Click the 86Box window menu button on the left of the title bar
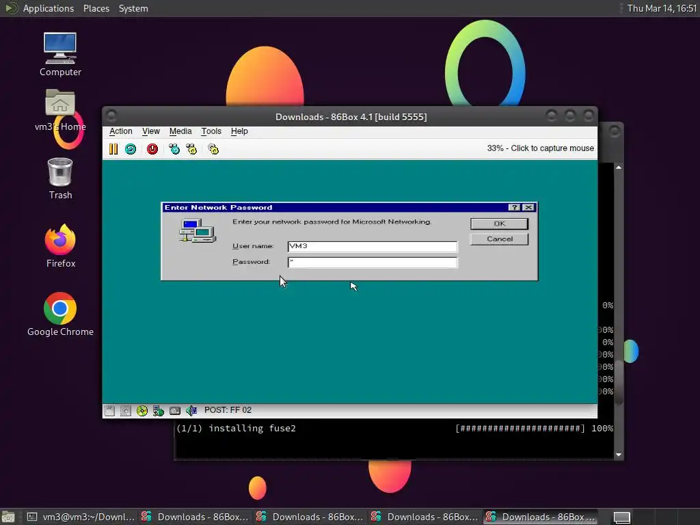This screenshot has width=700, height=525. tap(111, 116)
